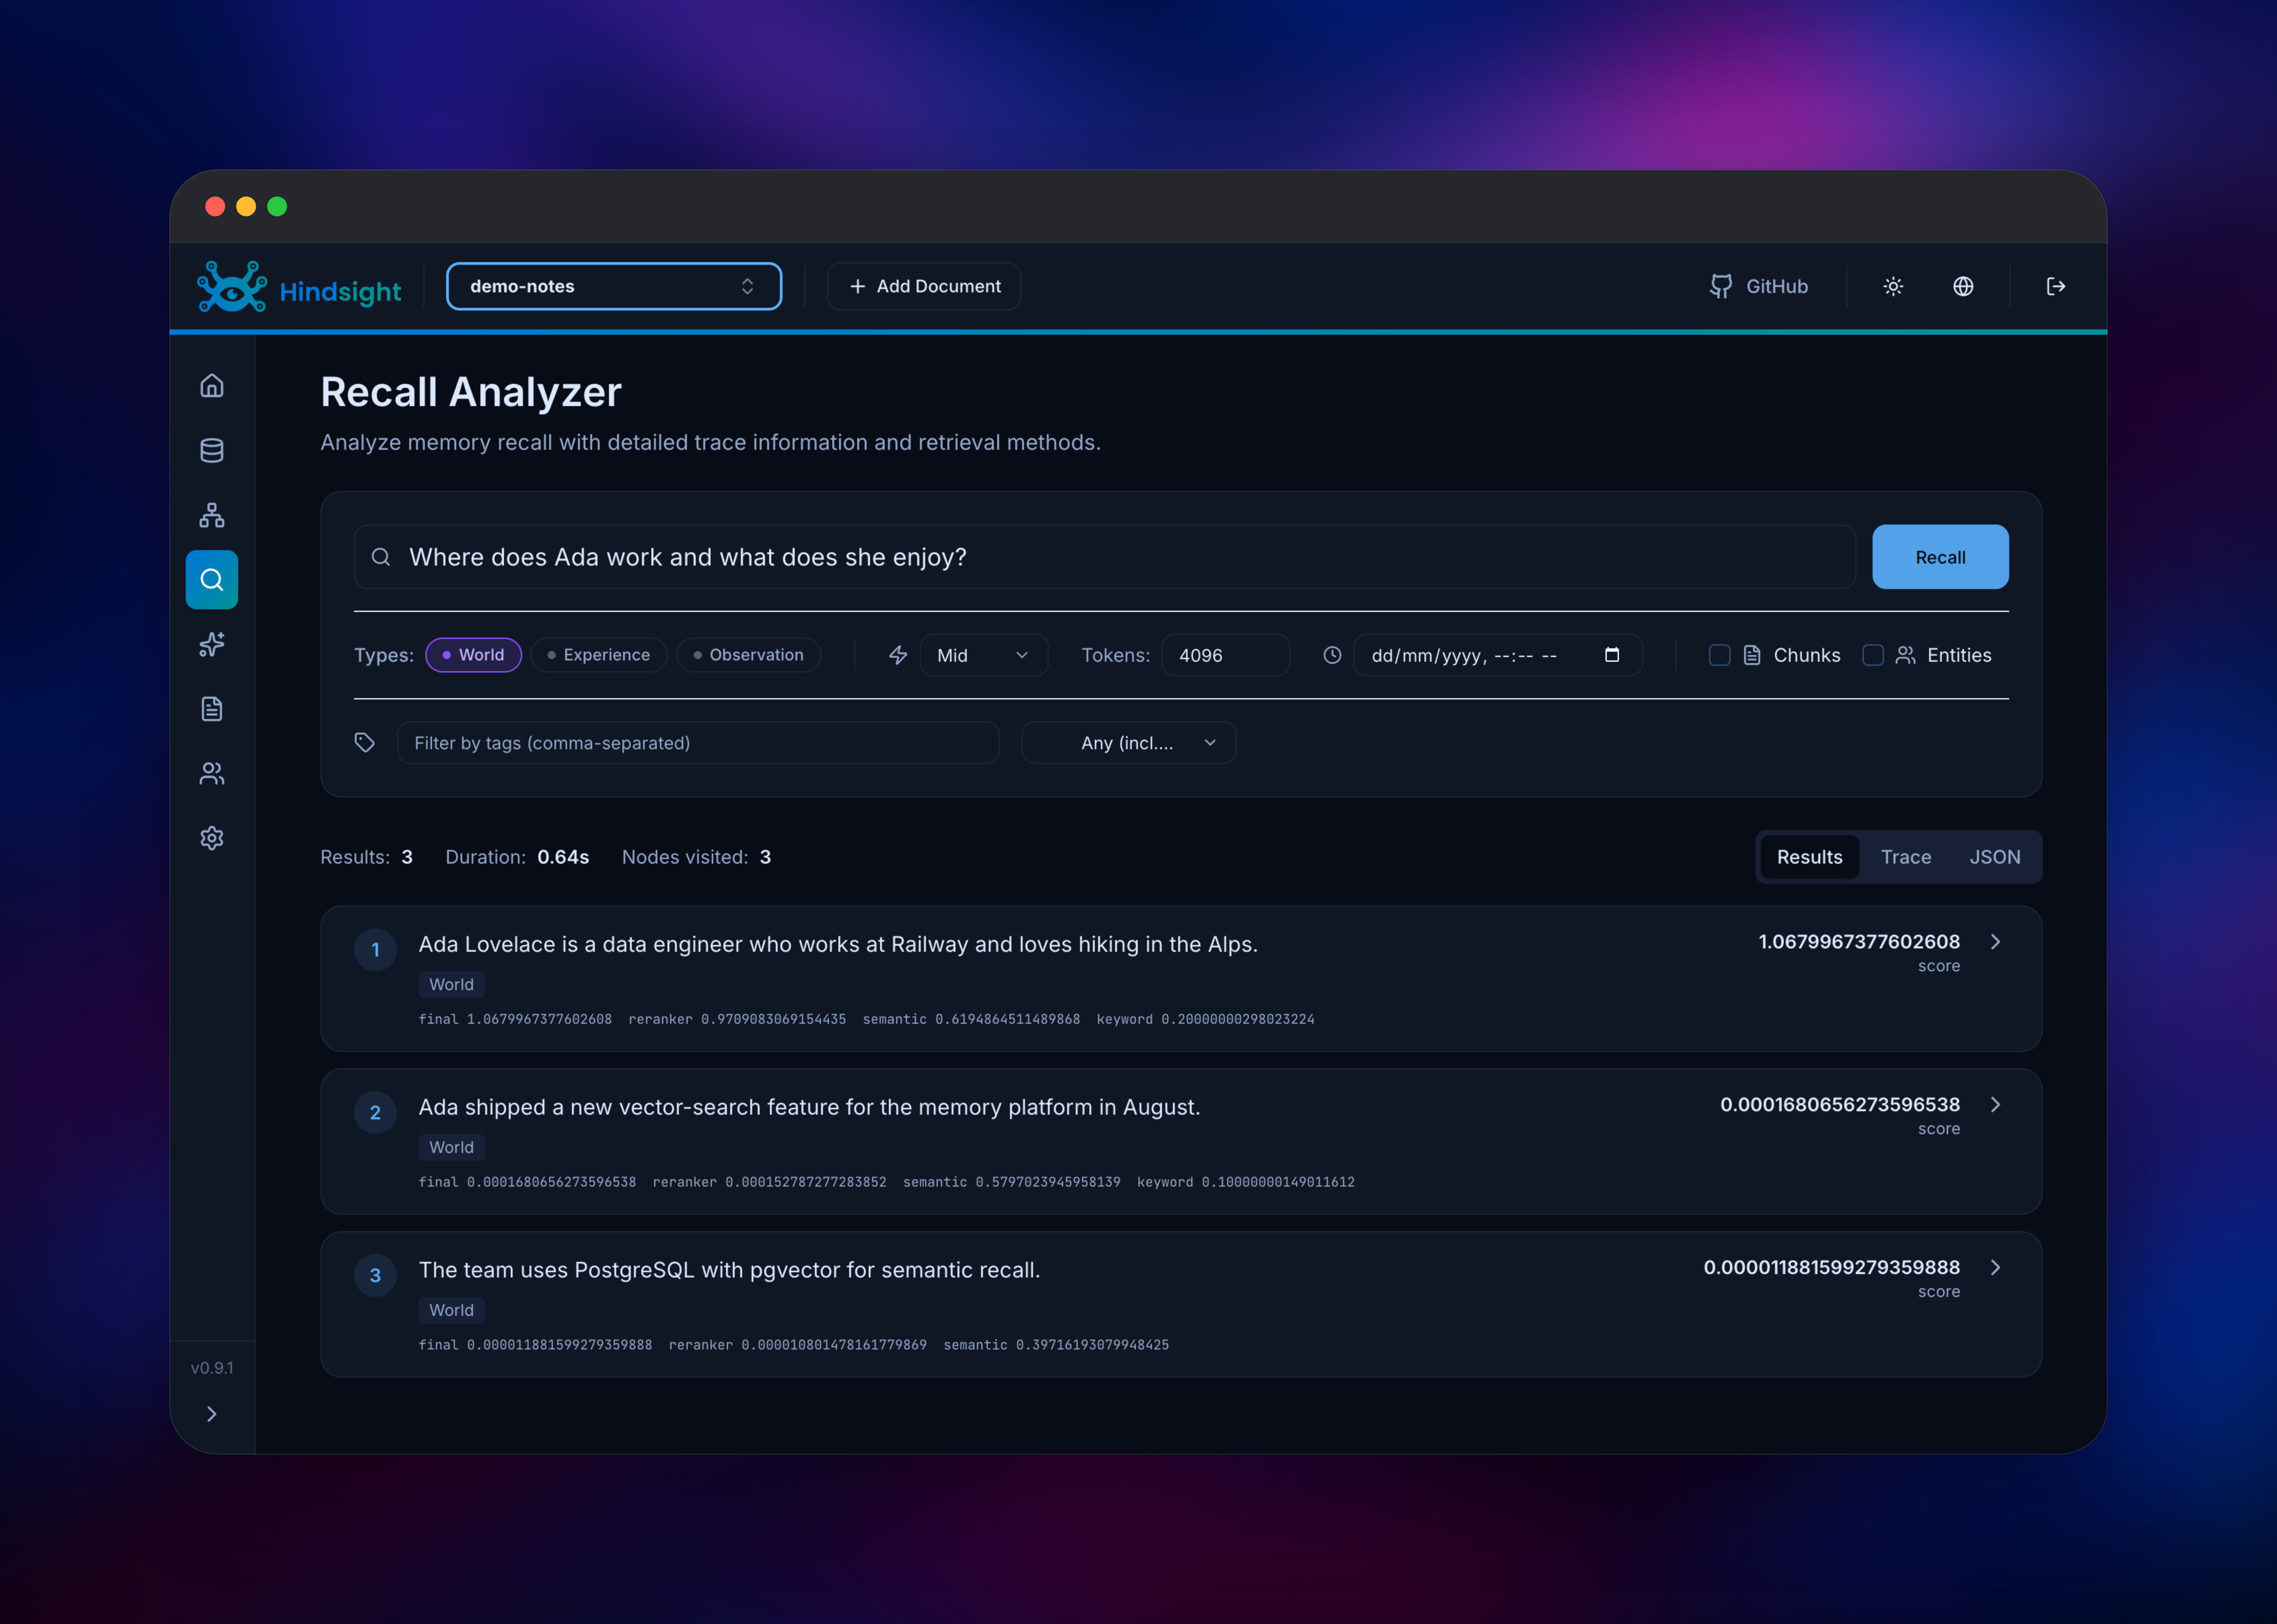Click the version v0.9.1 label
The height and width of the screenshot is (1624, 2277).
pos(212,1368)
